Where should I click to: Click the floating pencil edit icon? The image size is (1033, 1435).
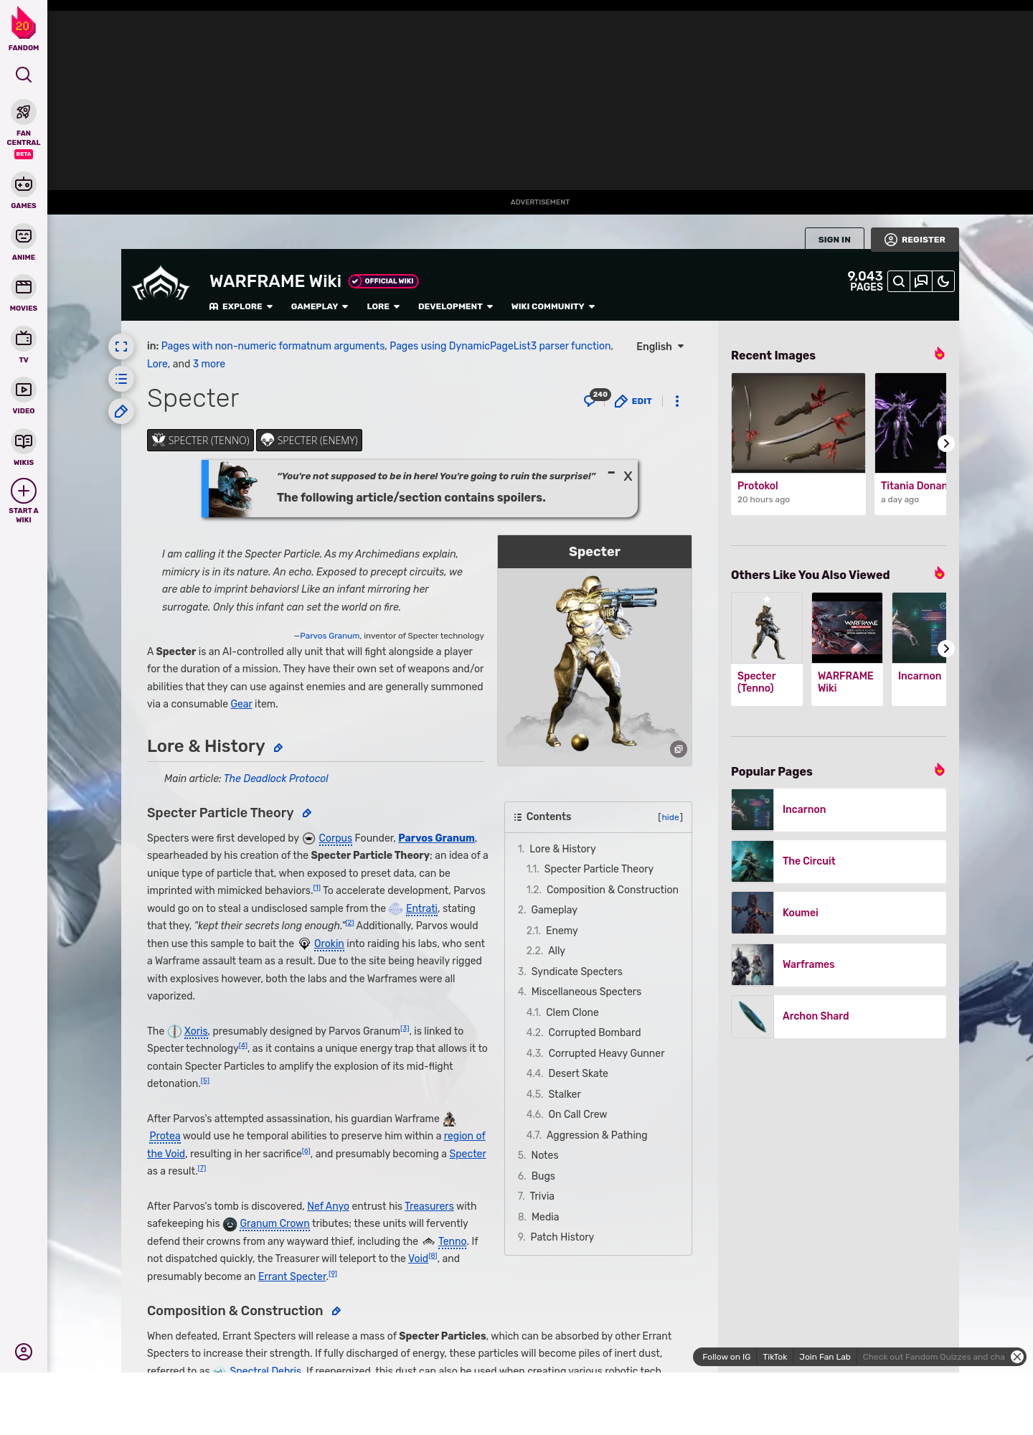[121, 411]
